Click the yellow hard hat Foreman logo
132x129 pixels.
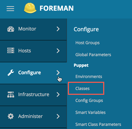point(30,8)
